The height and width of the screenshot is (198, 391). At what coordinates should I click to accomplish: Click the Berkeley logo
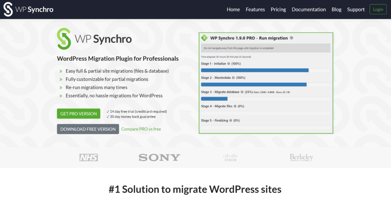(301, 157)
